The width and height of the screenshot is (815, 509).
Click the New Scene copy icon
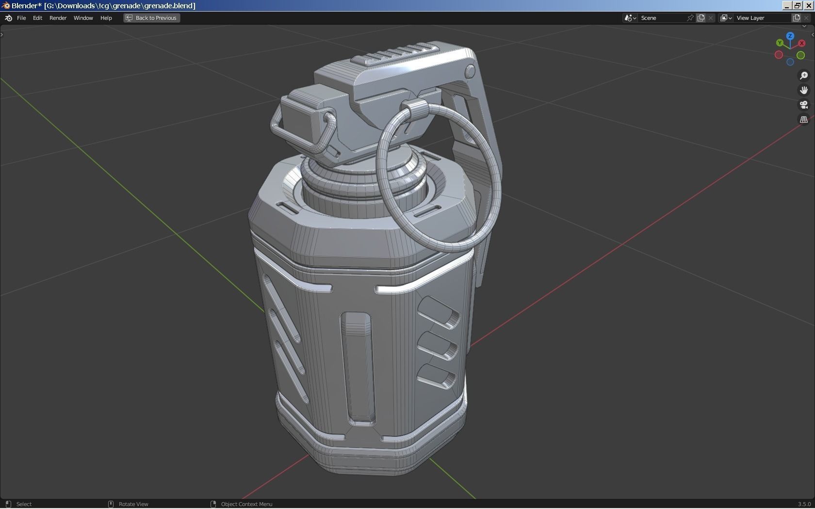pos(701,18)
